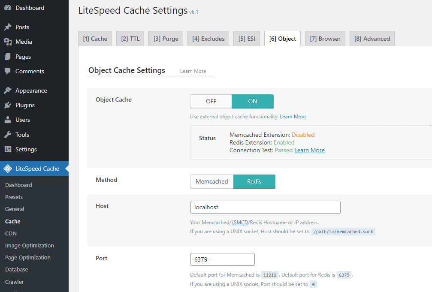The height and width of the screenshot is (292, 432).
Task: Click the Memcached Extension Disabled status
Action: click(x=303, y=135)
